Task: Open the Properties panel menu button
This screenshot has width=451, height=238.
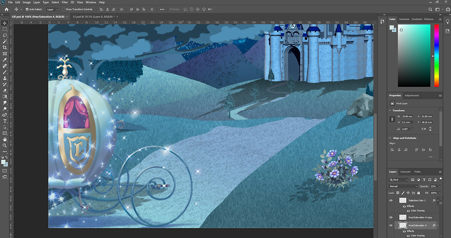Action: pos(440,96)
